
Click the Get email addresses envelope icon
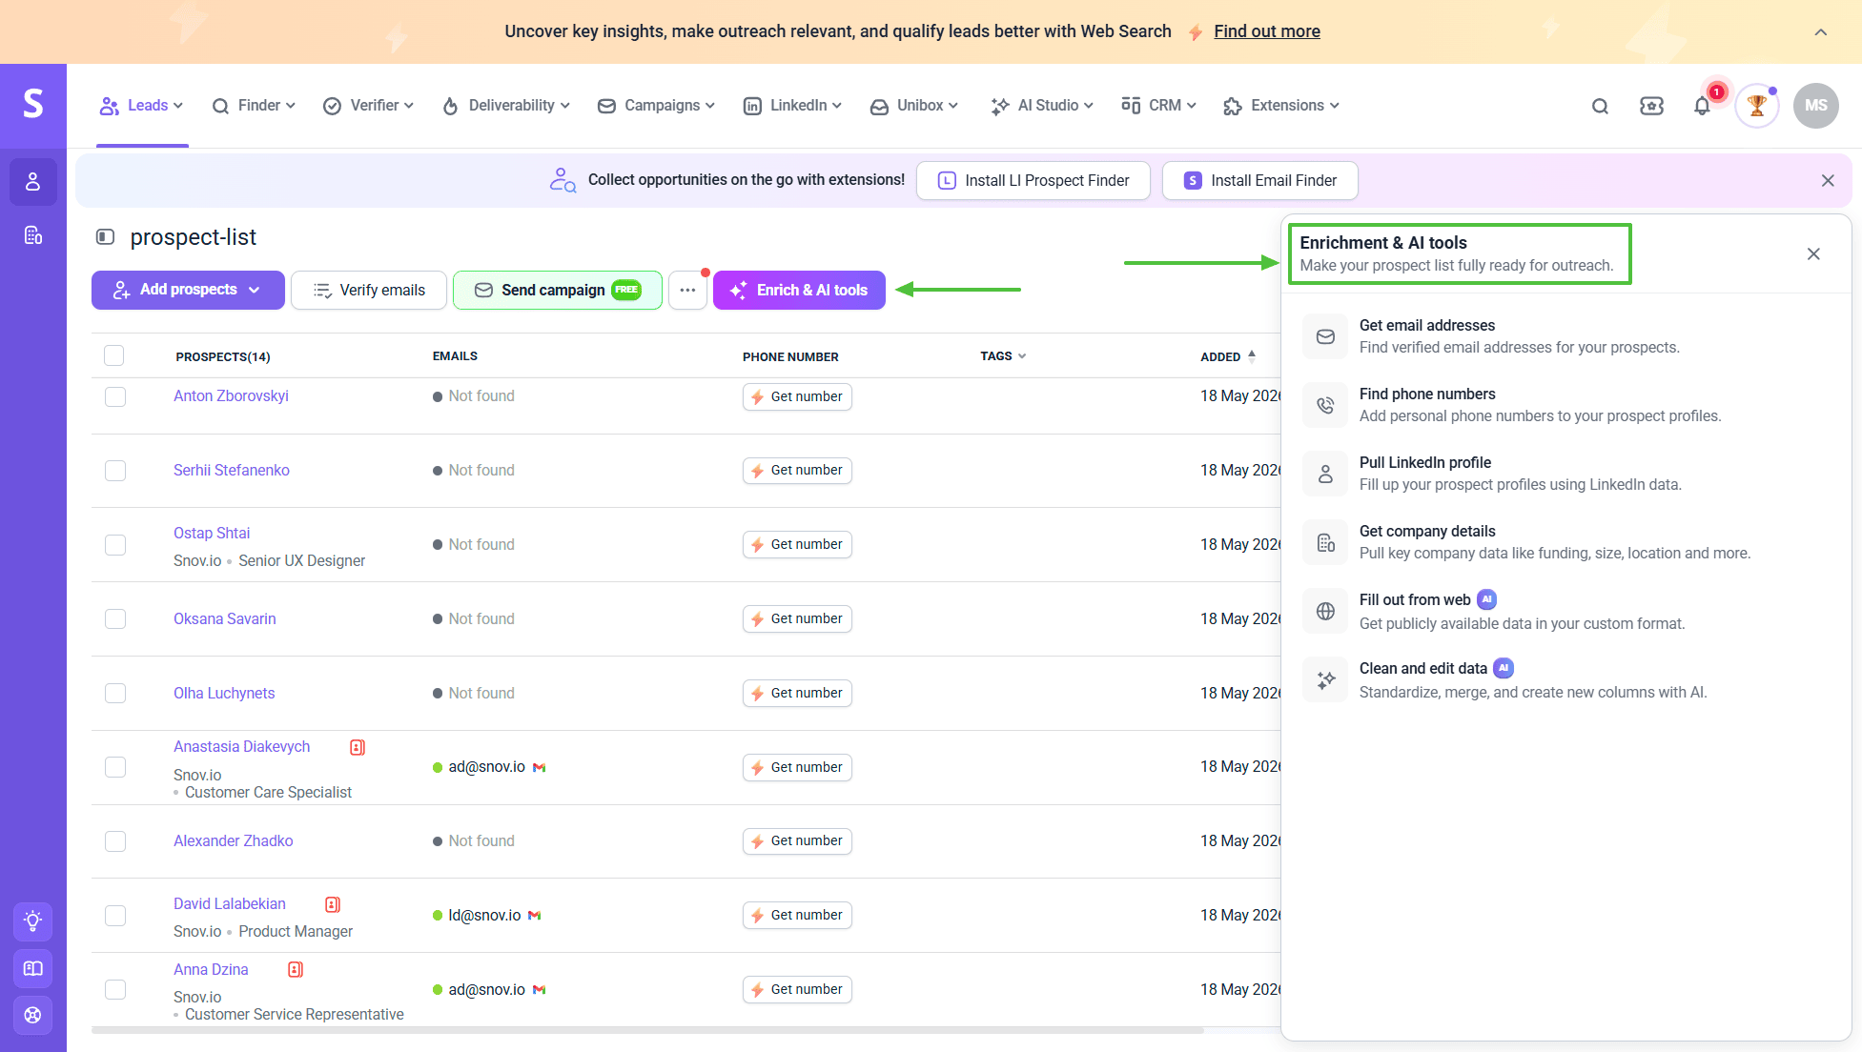(1325, 336)
